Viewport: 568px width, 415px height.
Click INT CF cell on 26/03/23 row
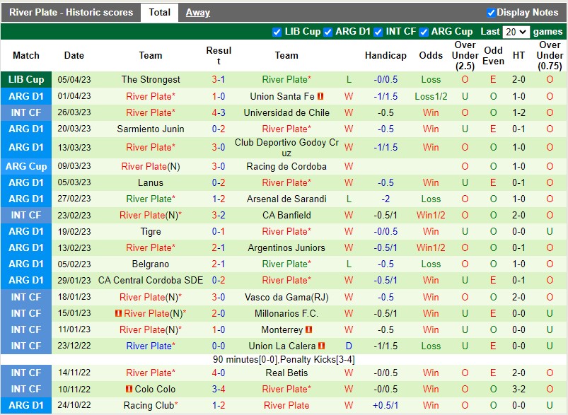click(26, 112)
